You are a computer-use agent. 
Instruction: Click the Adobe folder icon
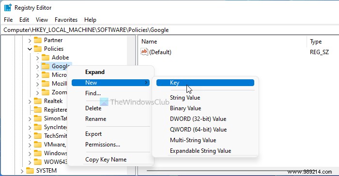[46, 58]
